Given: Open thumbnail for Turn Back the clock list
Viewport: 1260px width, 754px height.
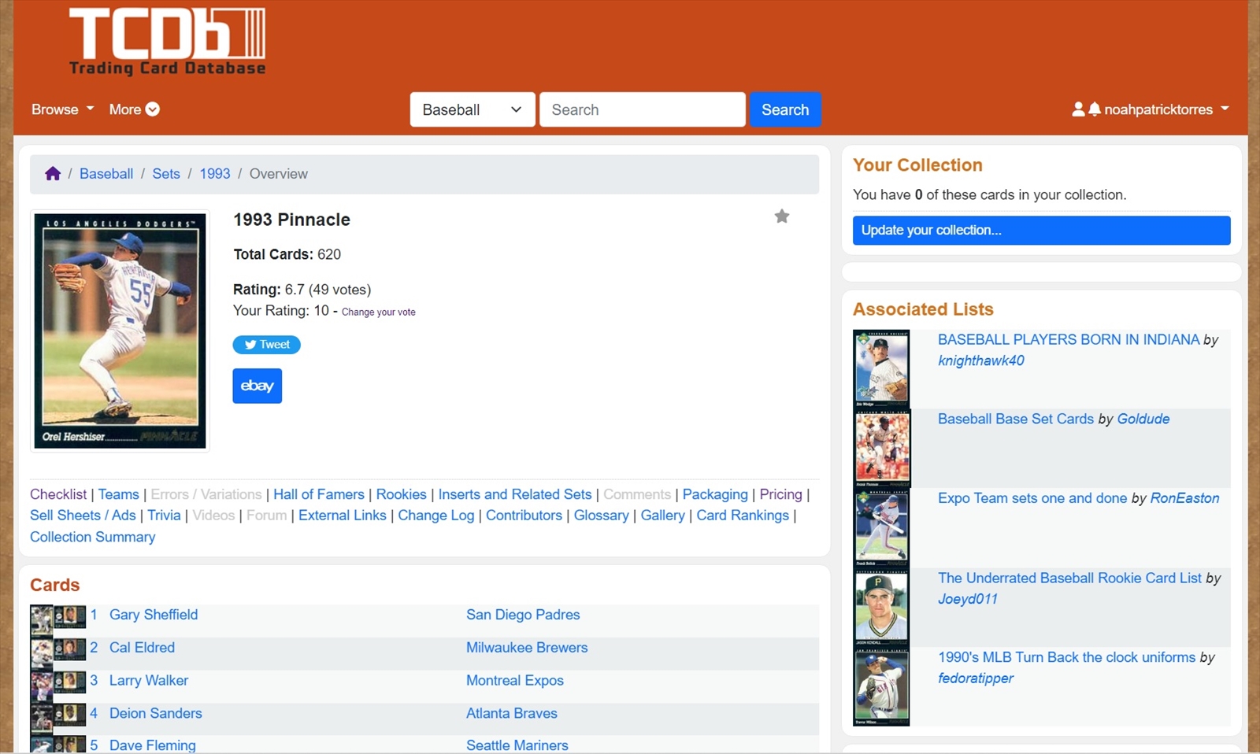Looking at the screenshot, I should coord(881,686).
